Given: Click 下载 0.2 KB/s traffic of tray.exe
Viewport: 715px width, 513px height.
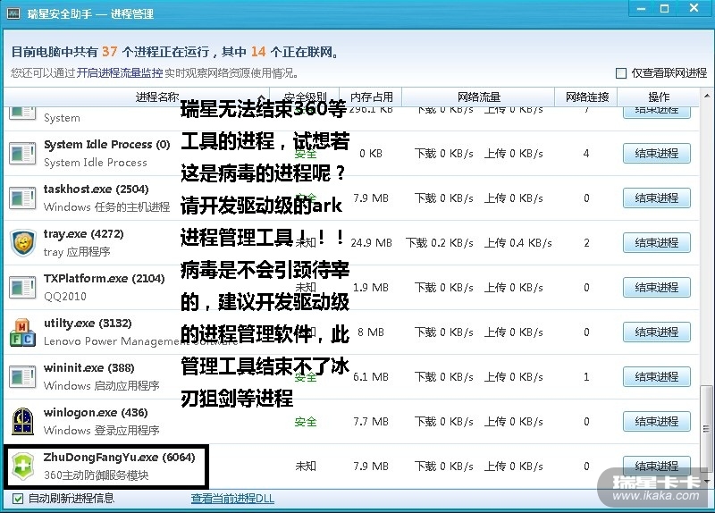Looking at the screenshot, I should click(440, 242).
